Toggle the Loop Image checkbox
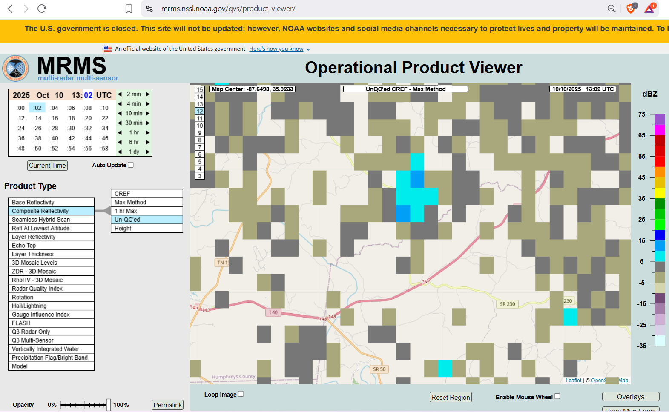Screen dimensions: 669x412 [x=241, y=394]
